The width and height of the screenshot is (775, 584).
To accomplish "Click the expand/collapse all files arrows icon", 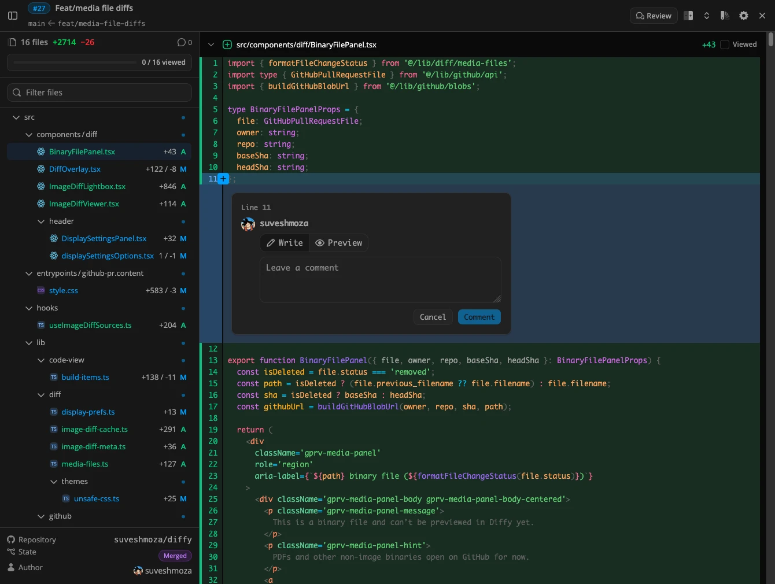I will point(707,16).
